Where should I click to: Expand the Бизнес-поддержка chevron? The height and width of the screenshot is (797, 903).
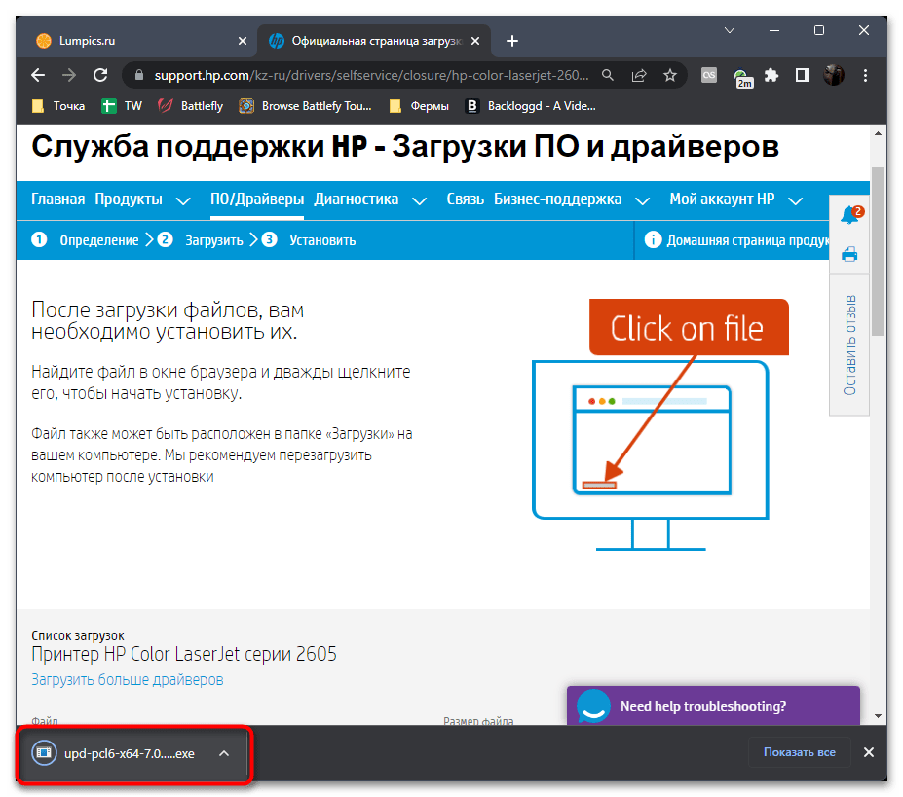642,200
